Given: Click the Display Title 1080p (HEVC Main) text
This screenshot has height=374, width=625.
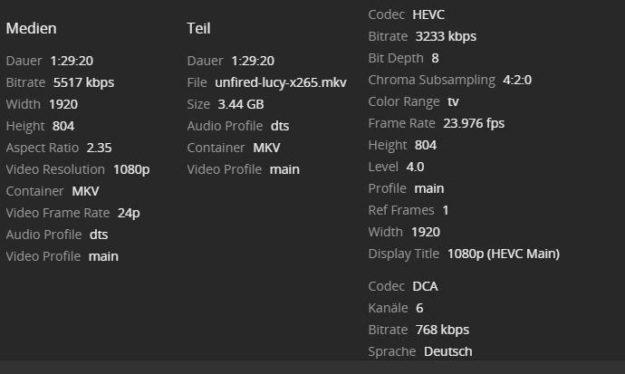Looking at the screenshot, I should point(503,254).
